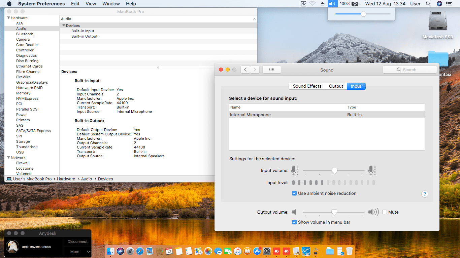The height and width of the screenshot is (258, 460).
Task: Launch App Store from the dock
Action: pos(257,251)
